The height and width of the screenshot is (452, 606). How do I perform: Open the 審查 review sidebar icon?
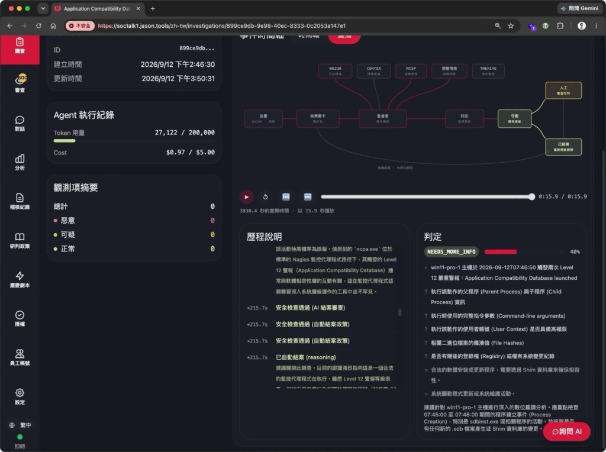(20, 83)
